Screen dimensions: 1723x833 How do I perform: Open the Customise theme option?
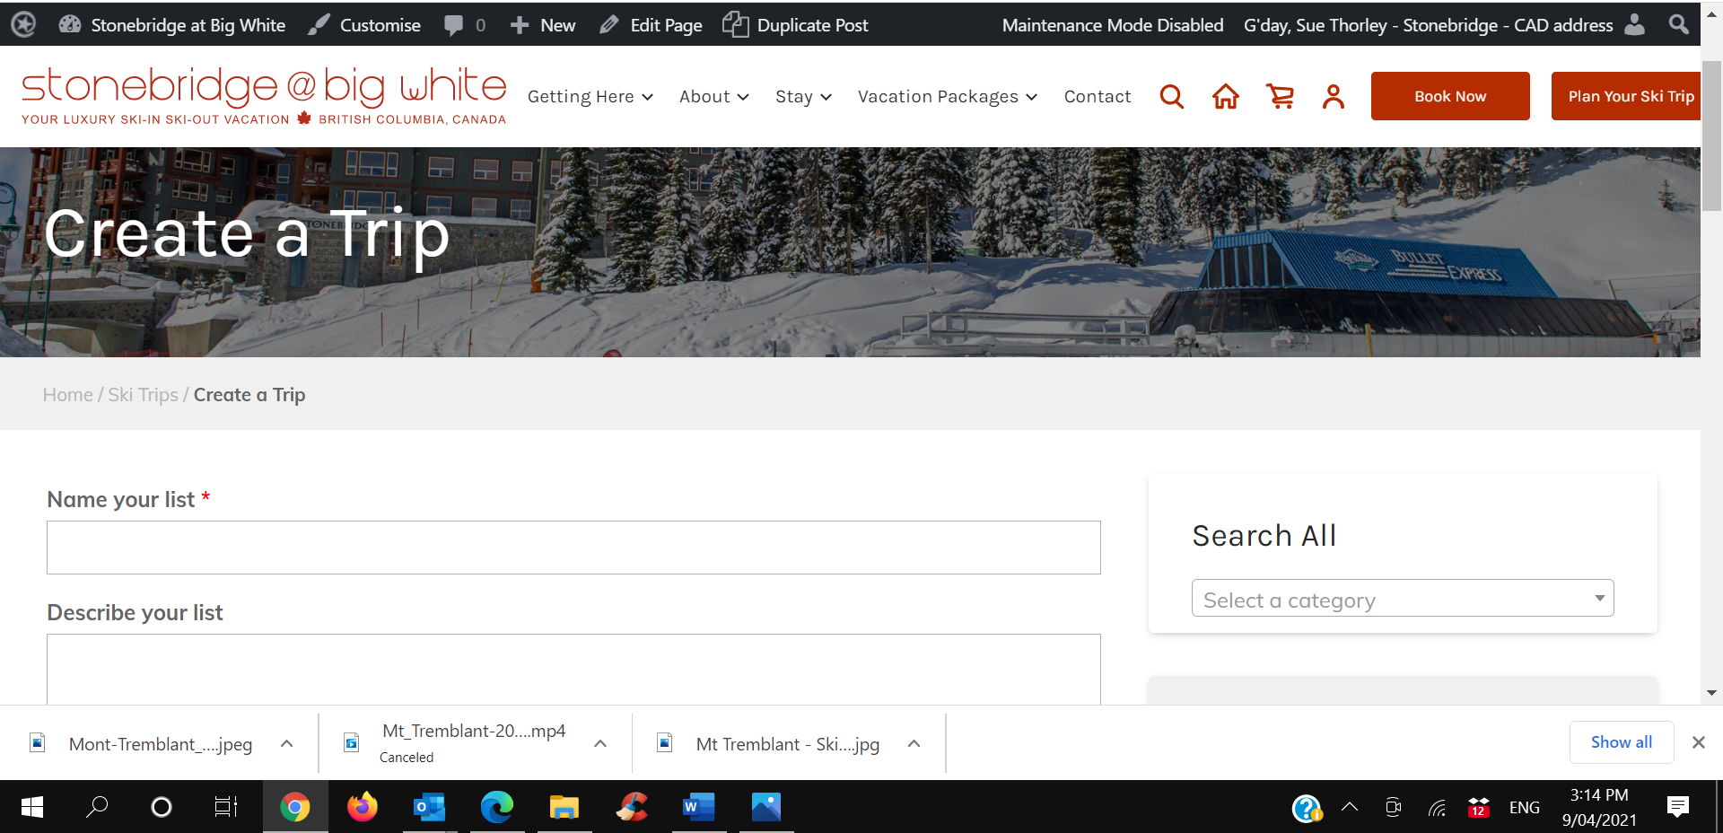coord(364,25)
